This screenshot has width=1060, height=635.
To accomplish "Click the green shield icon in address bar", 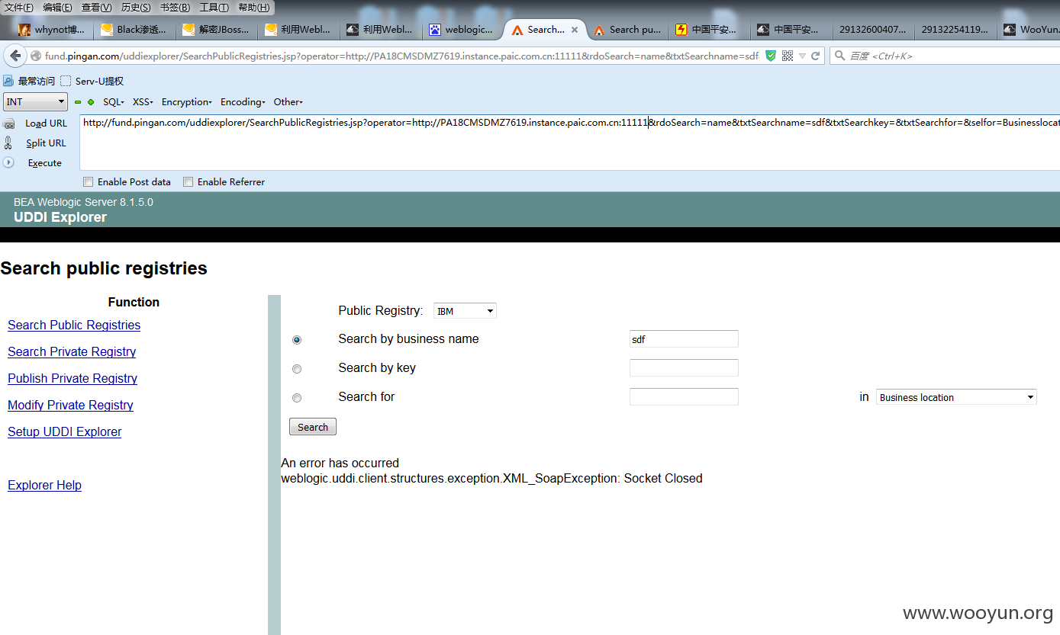I will [771, 56].
